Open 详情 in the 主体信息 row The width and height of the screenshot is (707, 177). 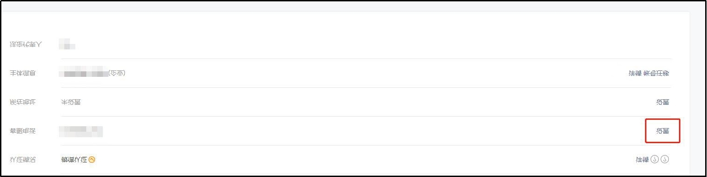point(635,73)
